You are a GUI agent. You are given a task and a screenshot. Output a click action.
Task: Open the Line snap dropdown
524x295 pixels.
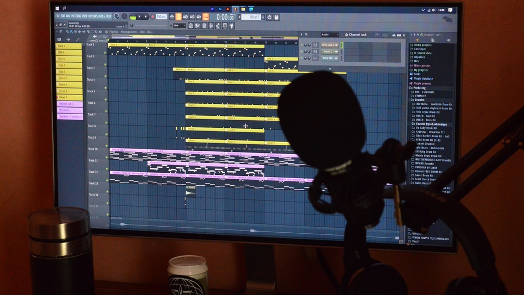[179, 26]
